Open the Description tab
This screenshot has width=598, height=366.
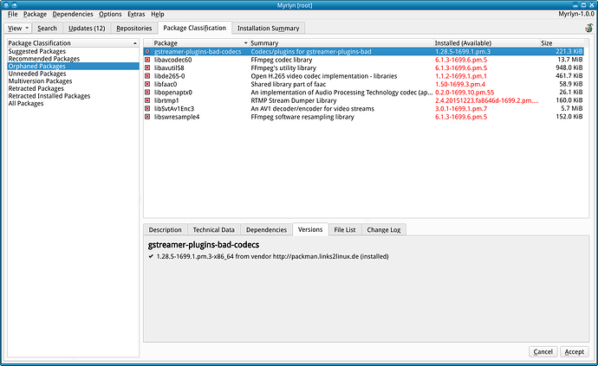[x=166, y=229]
